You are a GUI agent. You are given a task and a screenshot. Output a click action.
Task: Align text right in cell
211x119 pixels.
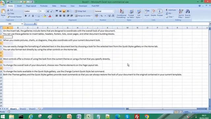point(64,16)
